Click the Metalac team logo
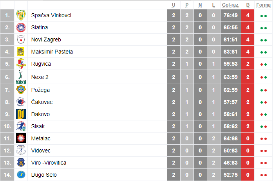 21,138
